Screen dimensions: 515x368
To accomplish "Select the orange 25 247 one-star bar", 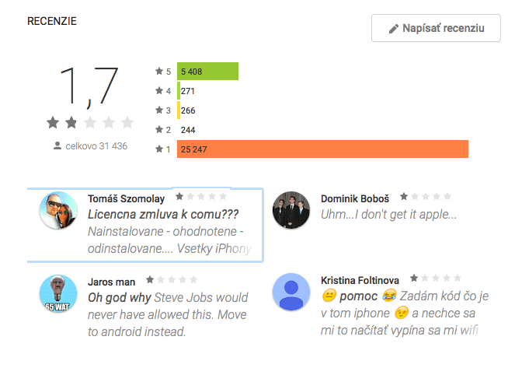I will pos(322,149).
